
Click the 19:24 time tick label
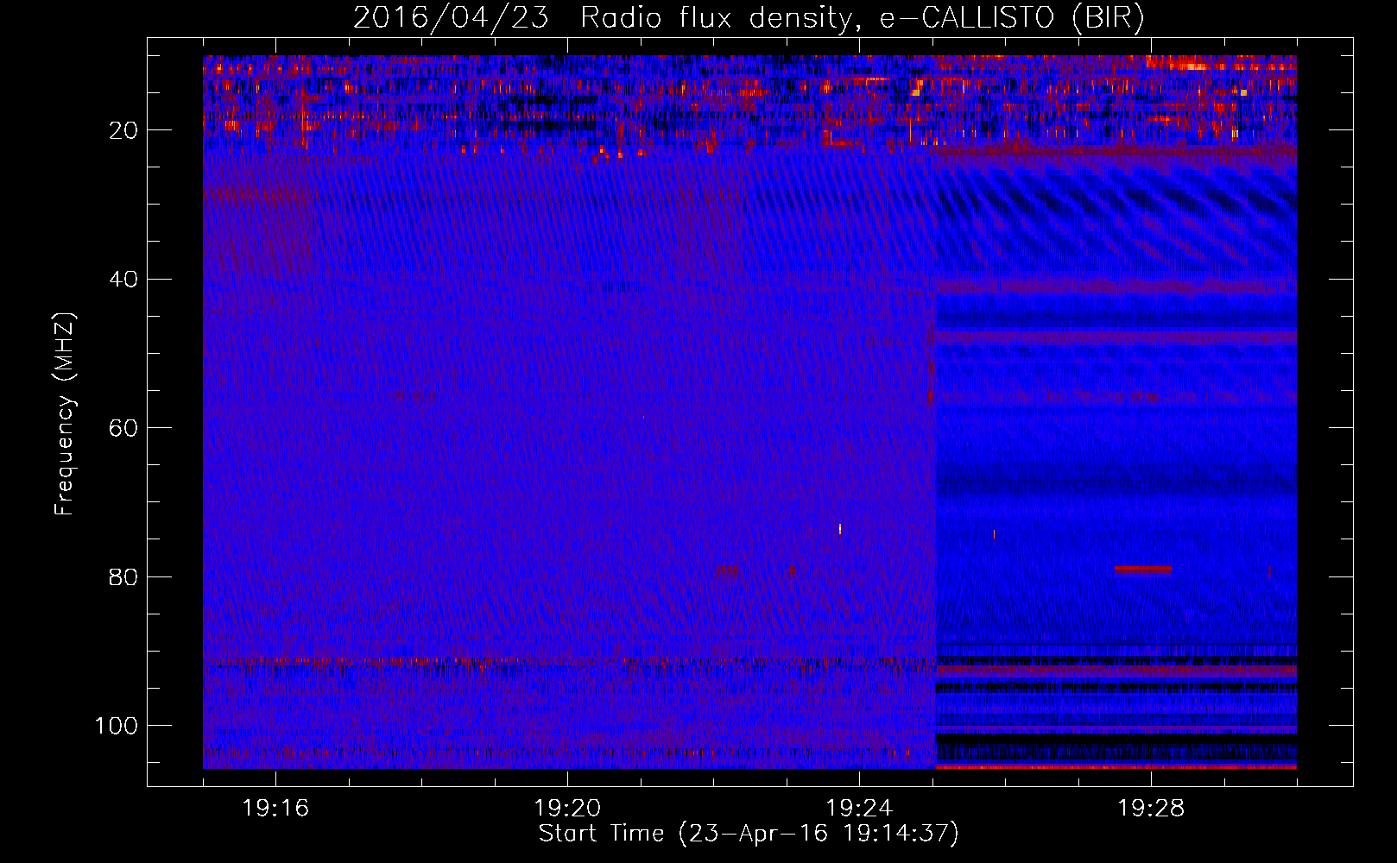click(x=859, y=808)
